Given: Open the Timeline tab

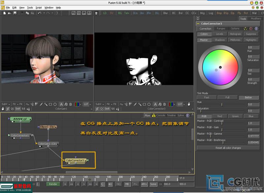Looking at the screenshot, I should [171, 115].
